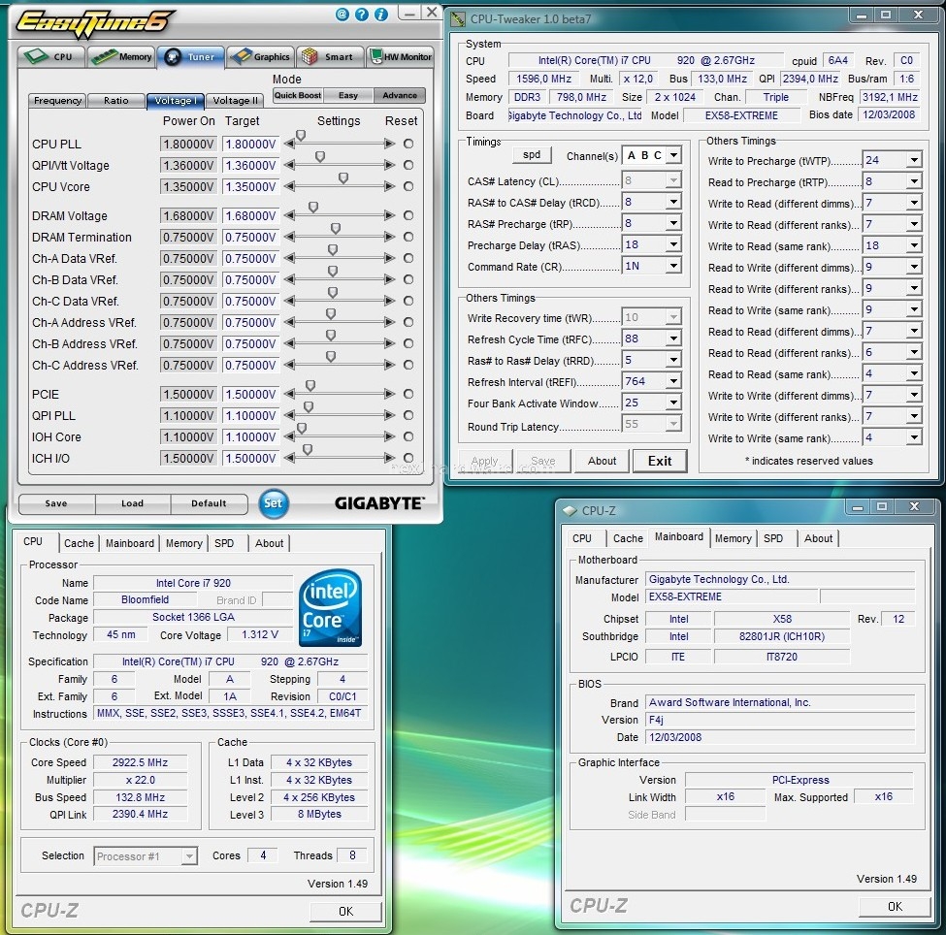Select the Easy mode tab
The image size is (946, 935).
tap(348, 95)
